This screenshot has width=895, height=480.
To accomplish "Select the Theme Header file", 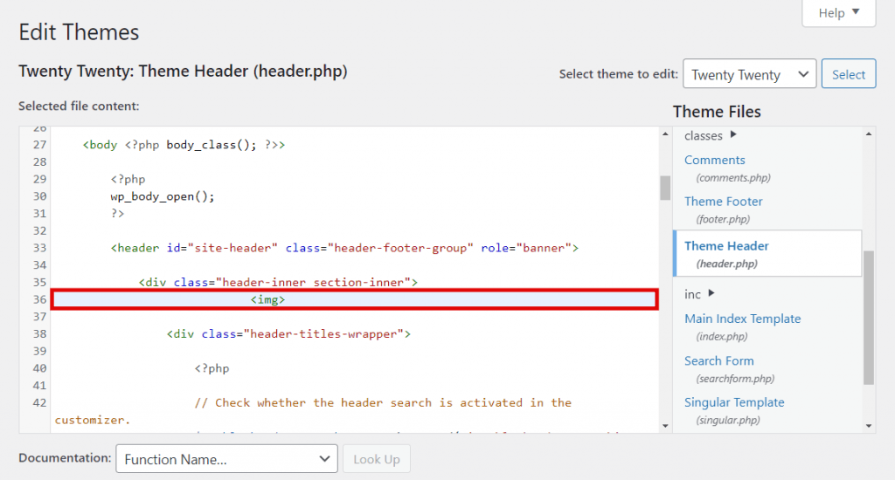I will pyautogui.click(x=767, y=254).
